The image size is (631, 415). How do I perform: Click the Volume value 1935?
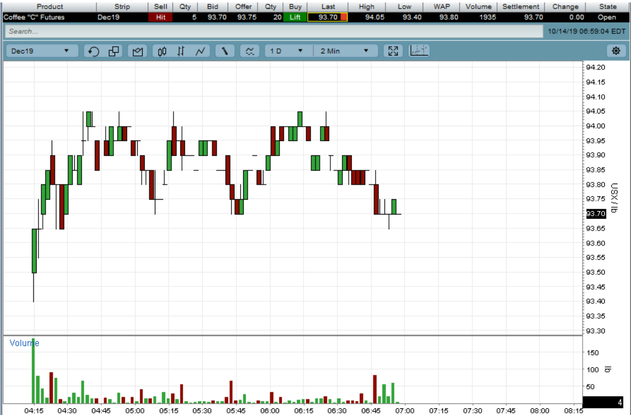tap(488, 17)
